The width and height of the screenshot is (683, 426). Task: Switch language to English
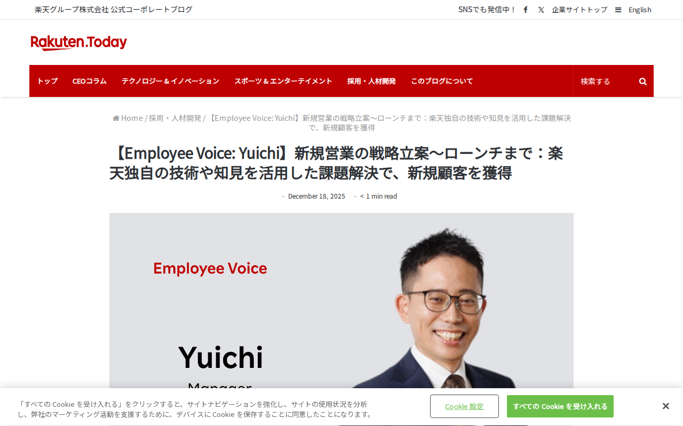click(x=640, y=10)
